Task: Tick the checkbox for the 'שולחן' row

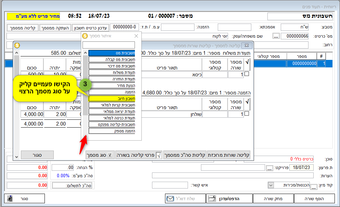Action: (x=247, y=114)
